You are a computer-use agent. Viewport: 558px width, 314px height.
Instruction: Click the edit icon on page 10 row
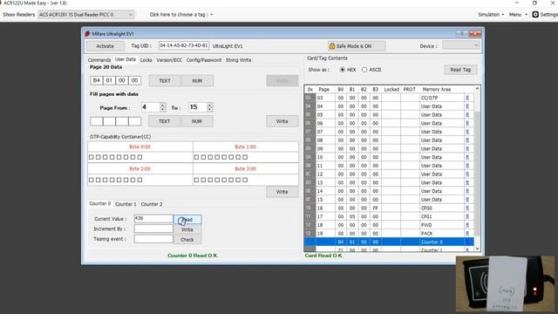(x=467, y=157)
